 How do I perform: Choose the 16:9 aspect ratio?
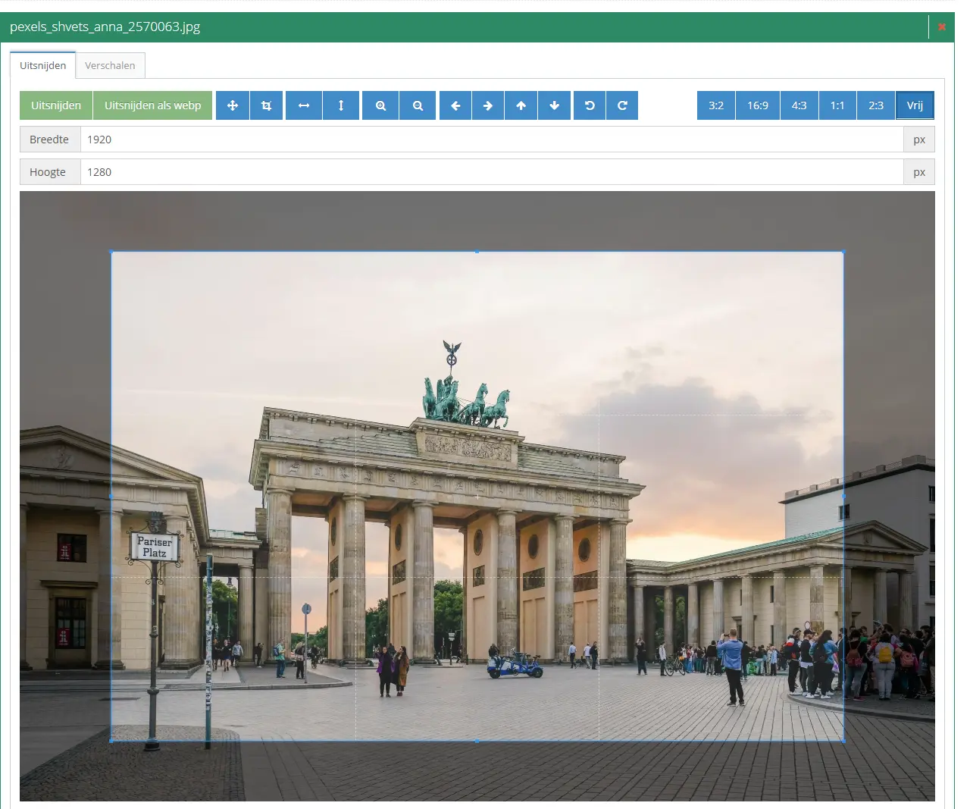[x=758, y=105]
